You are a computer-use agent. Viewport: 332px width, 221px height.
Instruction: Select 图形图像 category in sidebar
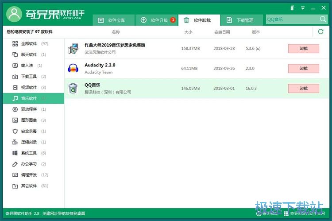tap(34, 120)
